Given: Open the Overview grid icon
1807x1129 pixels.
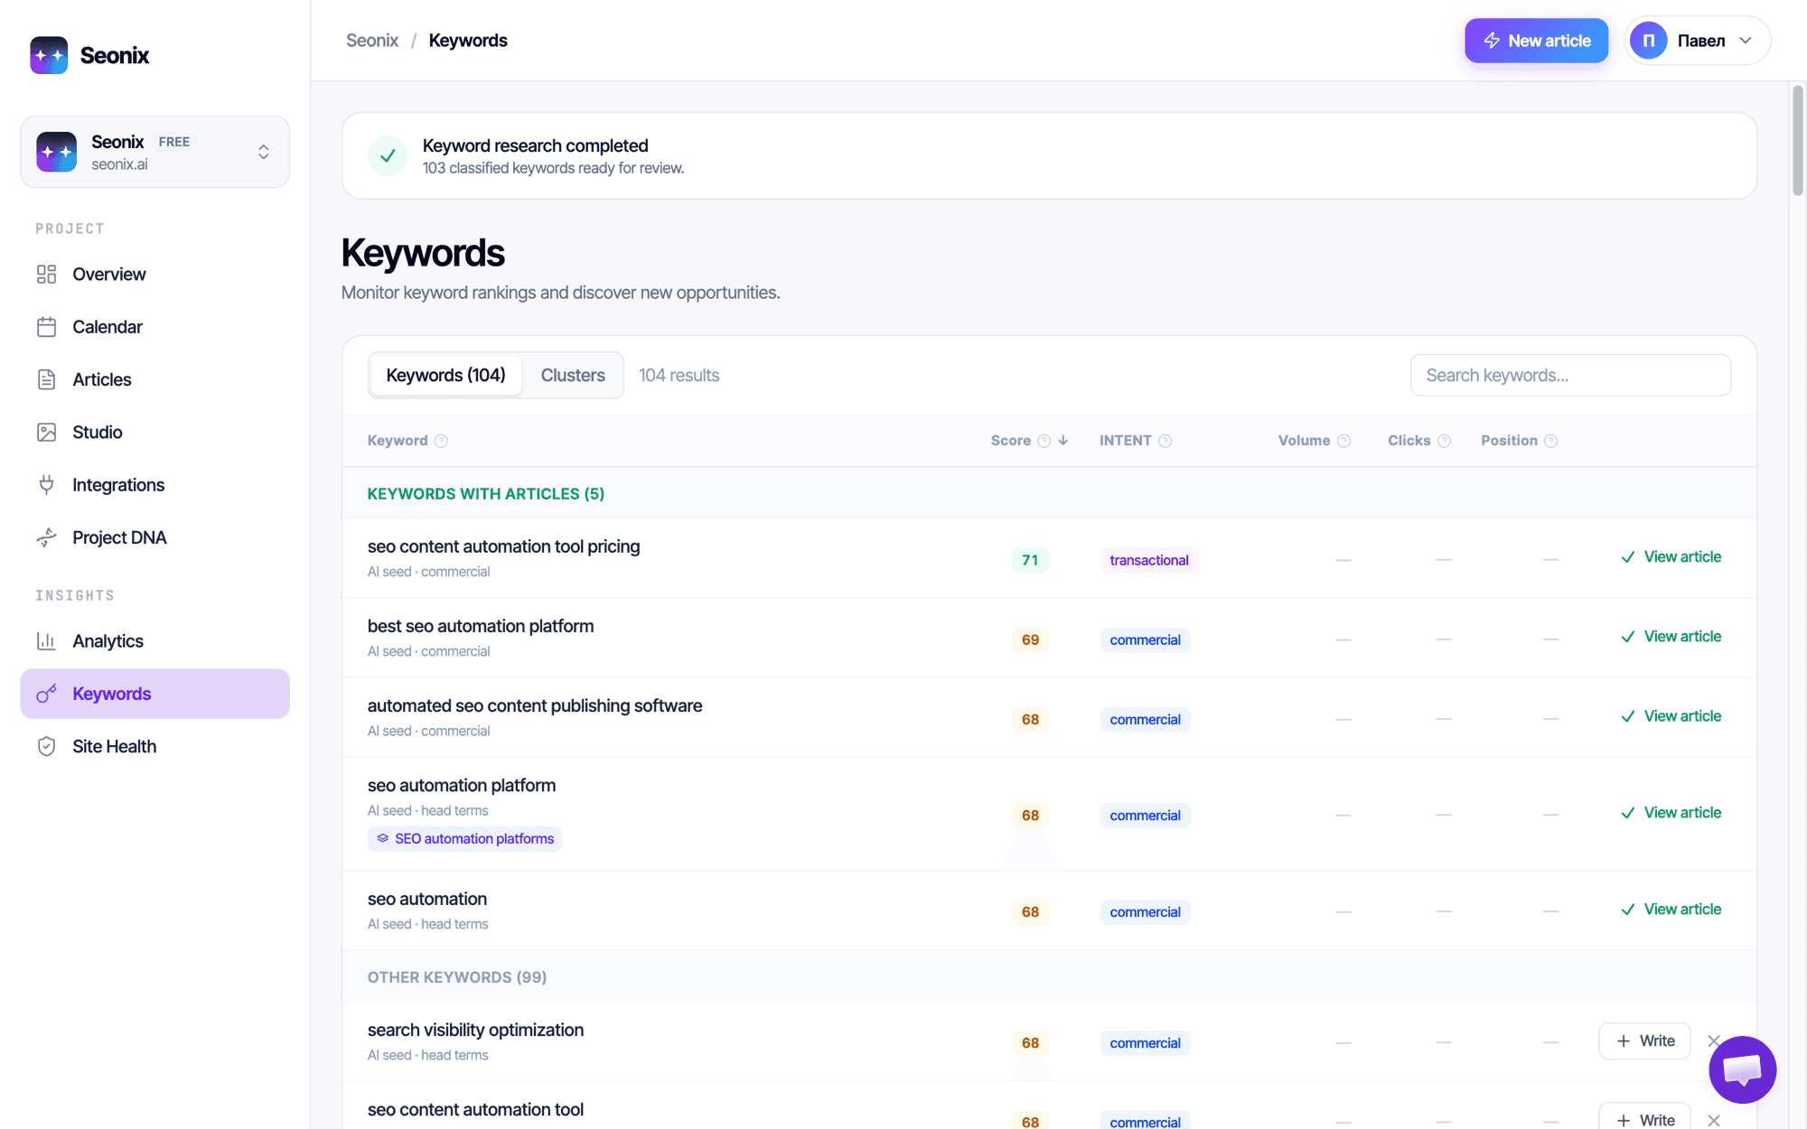Looking at the screenshot, I should point(46,275).
